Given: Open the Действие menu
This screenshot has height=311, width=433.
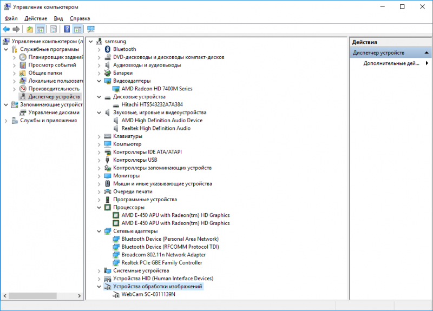Looking at the screenshot, I should (35, 18).
